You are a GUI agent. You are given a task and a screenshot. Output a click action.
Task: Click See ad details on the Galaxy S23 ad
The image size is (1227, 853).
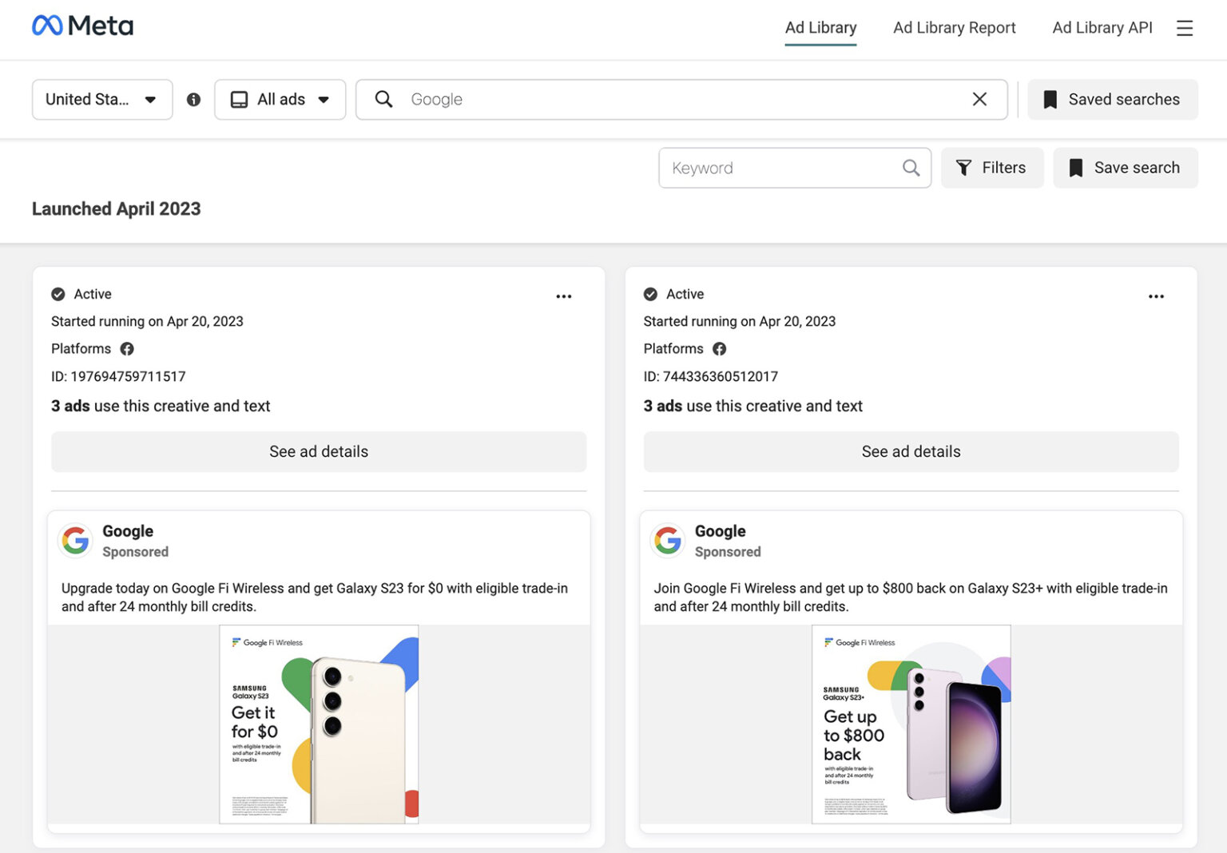319,451
